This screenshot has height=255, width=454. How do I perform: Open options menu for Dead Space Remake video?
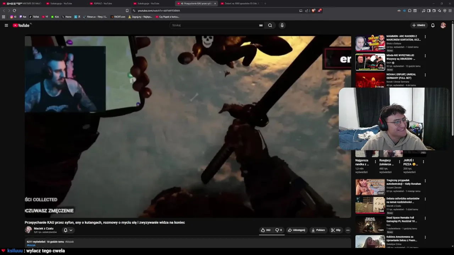pyautogui.click(x=425, y=218)
